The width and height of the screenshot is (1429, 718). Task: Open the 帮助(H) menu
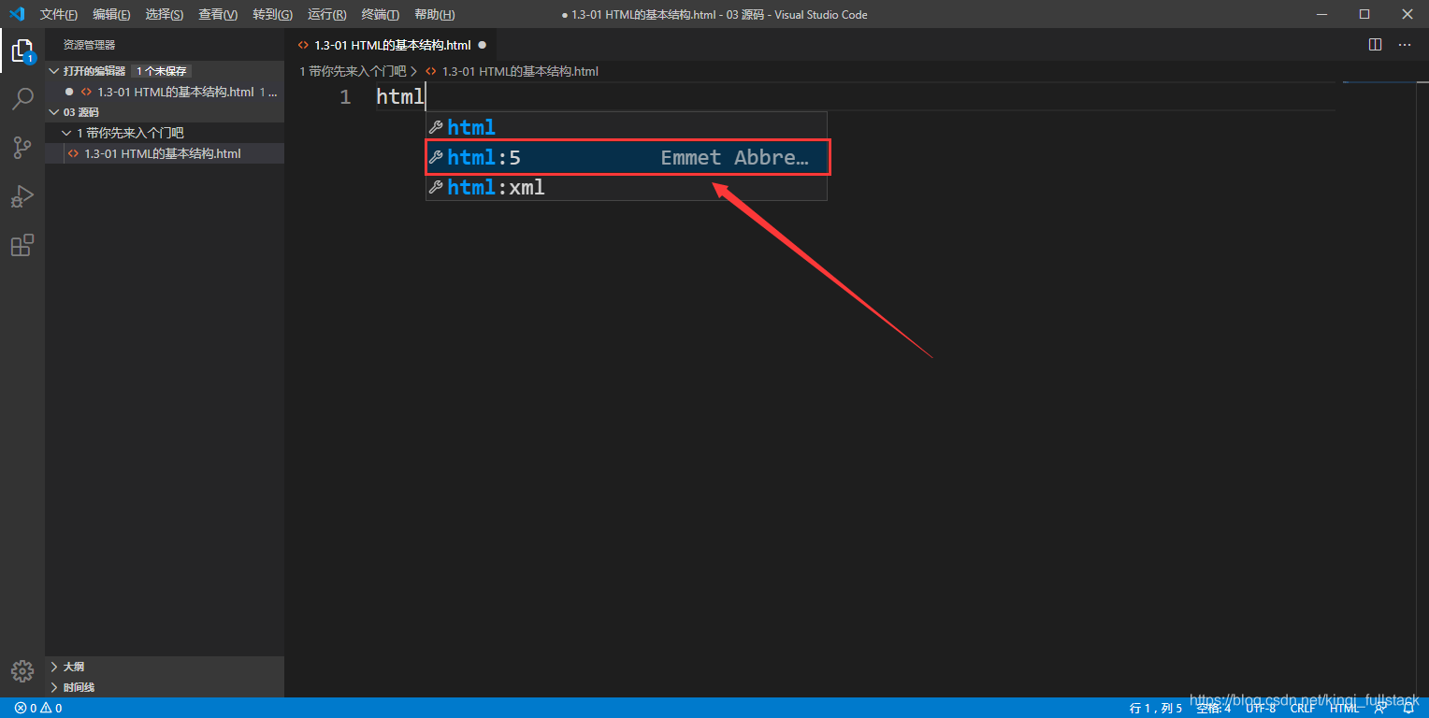click(434, 14)
